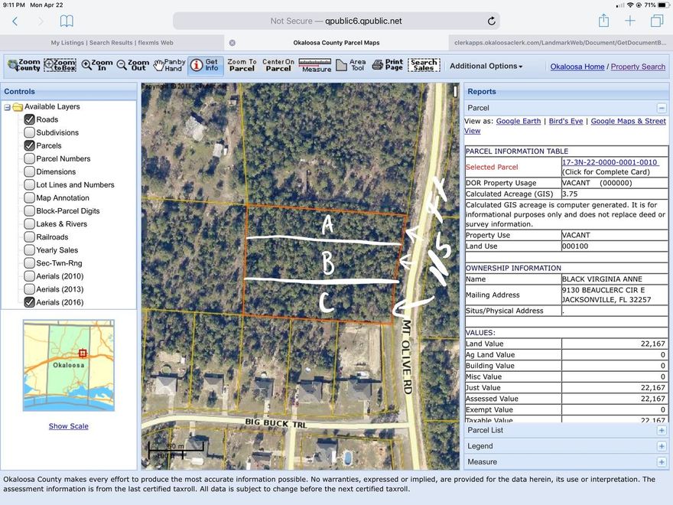Click the Zoom Out tool

pyautogui.click(x=133, y=66)
